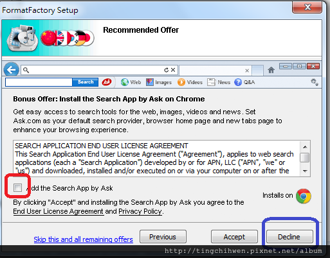Click the browser preview address bar field
This screenshot has height=258, width=330.
click(99, 70)
